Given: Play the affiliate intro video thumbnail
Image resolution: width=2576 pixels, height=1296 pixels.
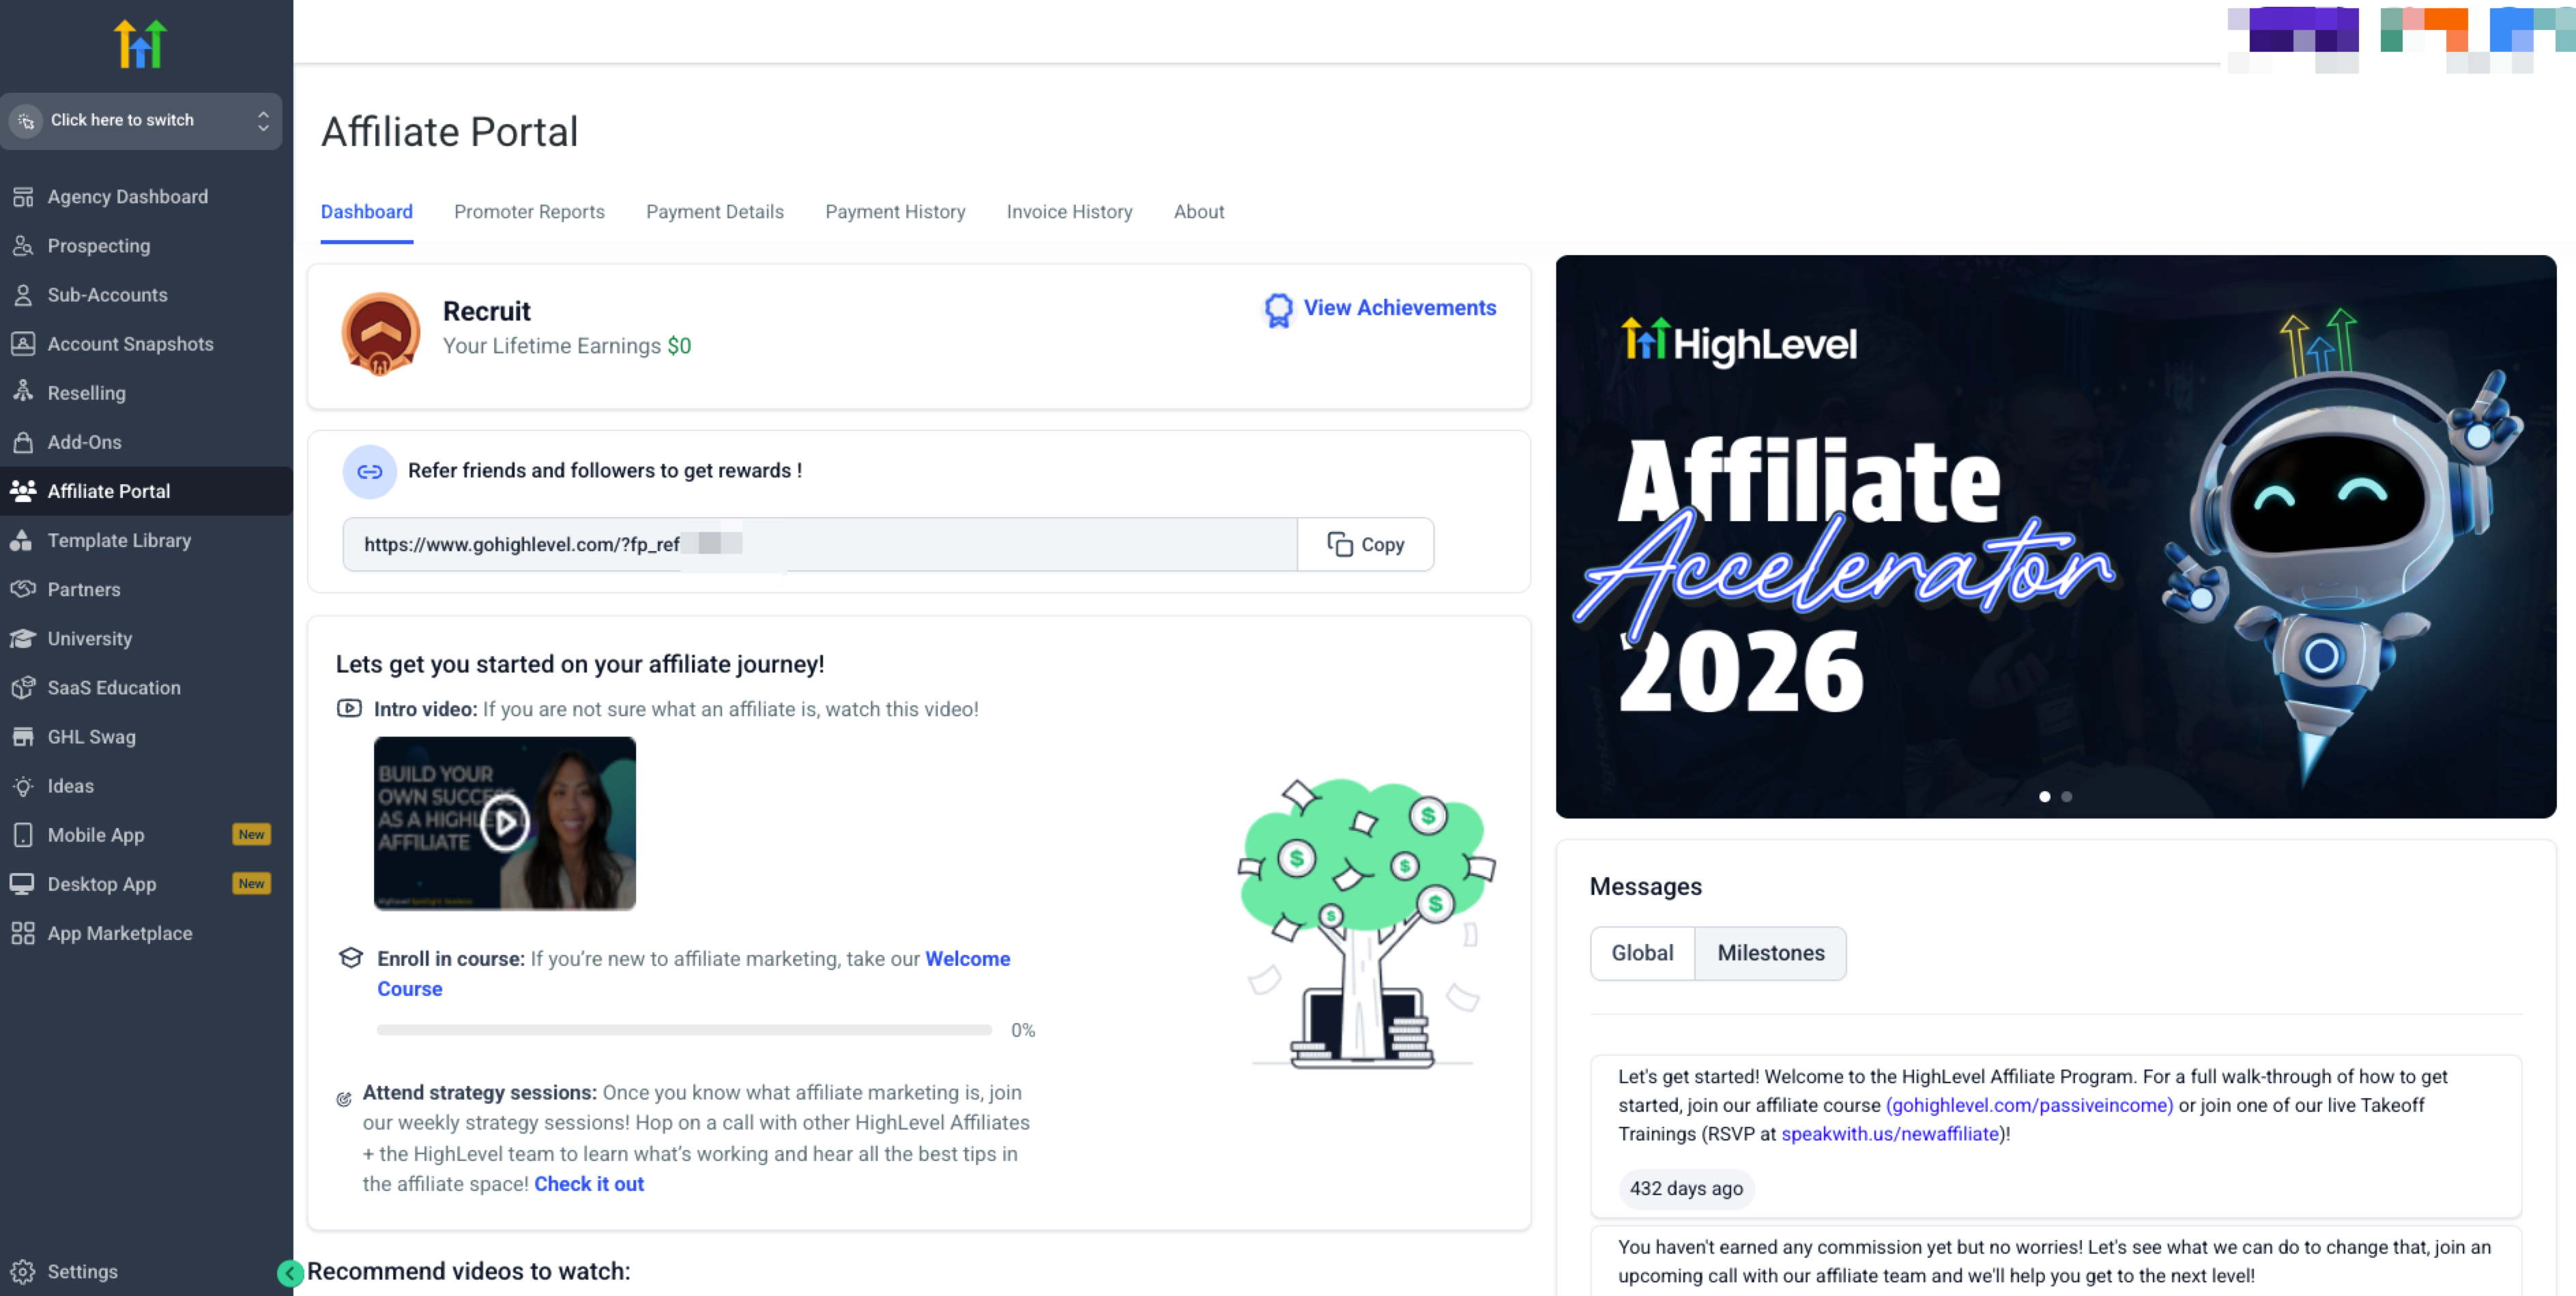Looking at the screenshot, I should click(504, 823).
